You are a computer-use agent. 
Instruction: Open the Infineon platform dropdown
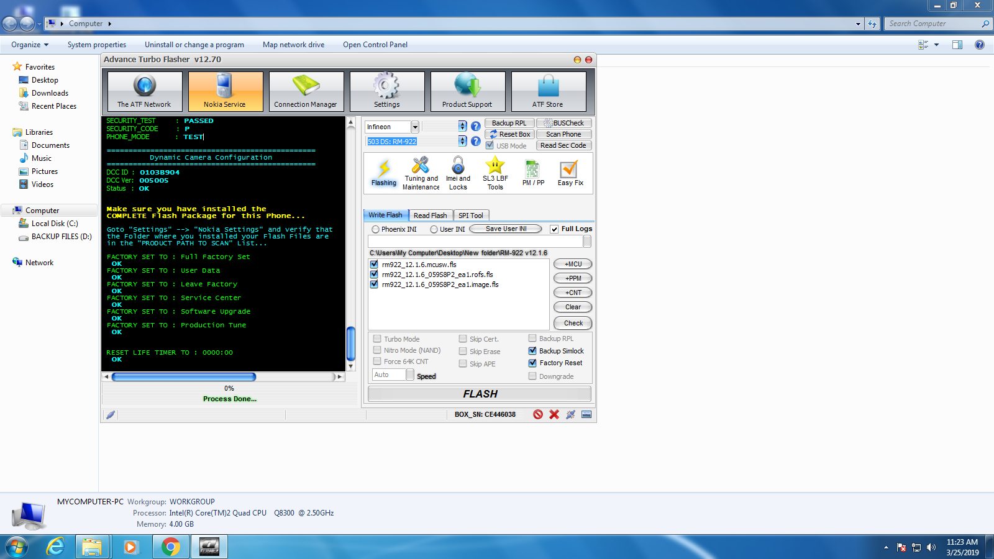coord(415,127)
